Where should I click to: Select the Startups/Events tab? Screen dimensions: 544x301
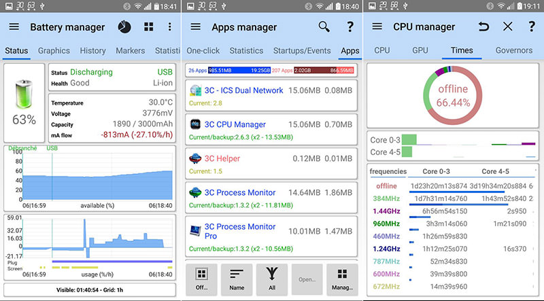pyautogui.click(x=302, y=51)
